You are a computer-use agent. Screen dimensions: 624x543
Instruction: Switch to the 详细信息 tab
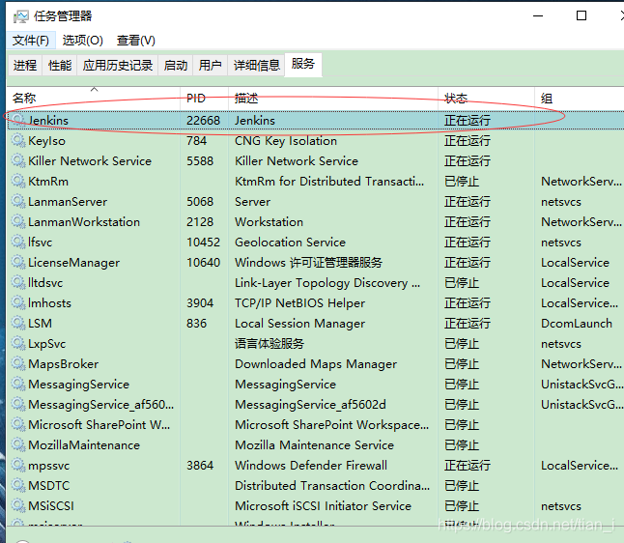pos(257,66)
